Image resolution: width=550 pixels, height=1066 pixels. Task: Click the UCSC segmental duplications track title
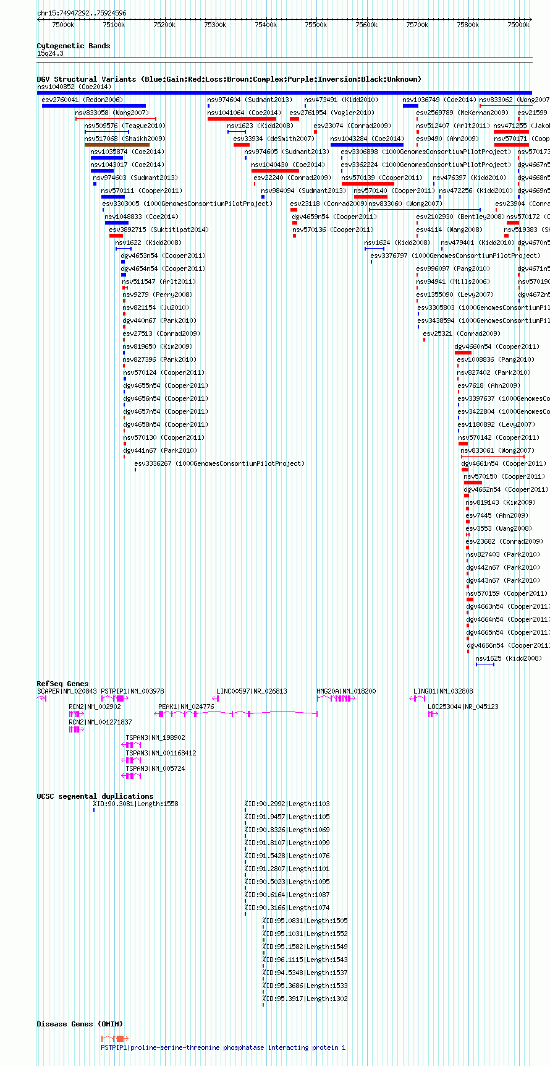click(x=95, y=796)
